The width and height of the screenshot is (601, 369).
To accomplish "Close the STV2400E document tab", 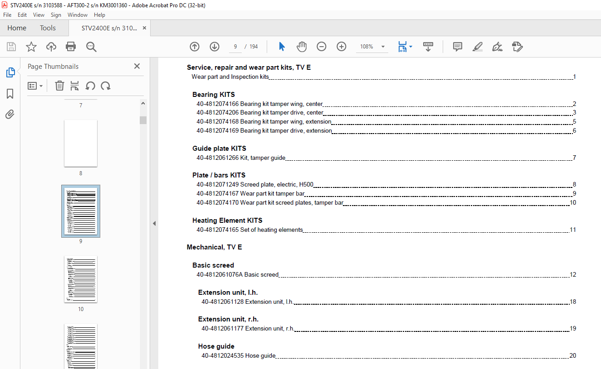I will coord(144,28).
